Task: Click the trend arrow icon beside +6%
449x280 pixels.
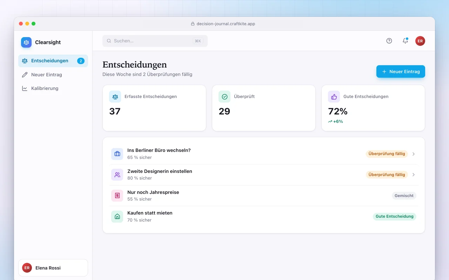Action: tap(330, 121)
